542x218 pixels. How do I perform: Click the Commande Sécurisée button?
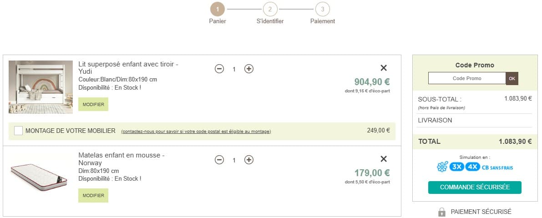pyautogui.click(x=475, y=187)
